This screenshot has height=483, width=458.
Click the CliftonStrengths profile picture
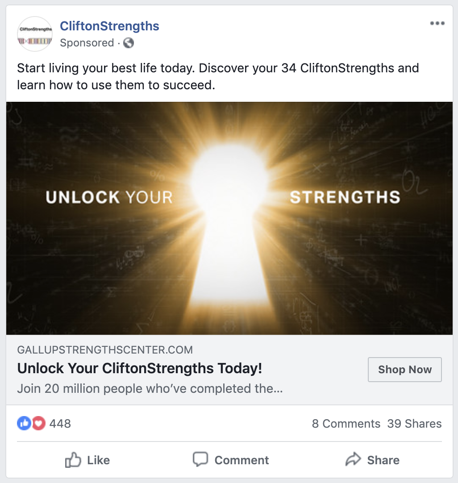tap(35, 34)
